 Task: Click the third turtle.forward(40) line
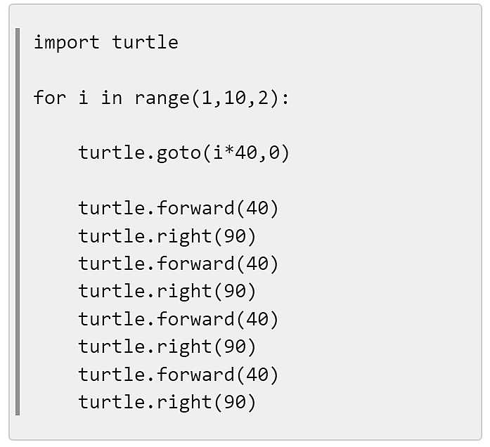[x=178, y=319]
